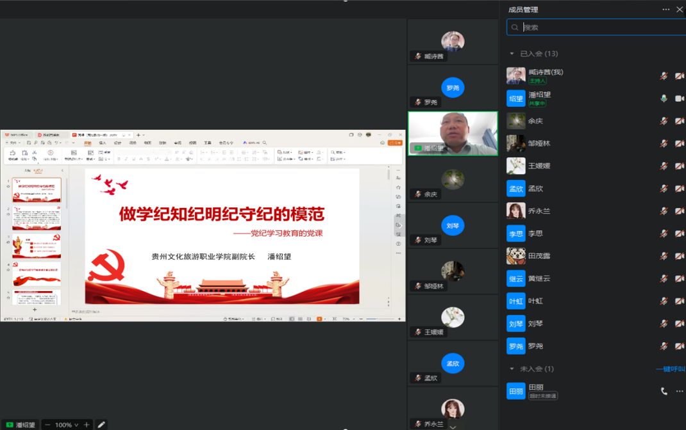This screenshot has height=430, width=686.
Task: Click the 一键呼叫 link
Action: click(x=671, y=369)
